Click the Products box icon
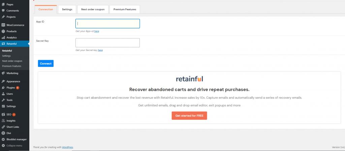This screenshot has width=345, height=151. [x=3, y=31]
